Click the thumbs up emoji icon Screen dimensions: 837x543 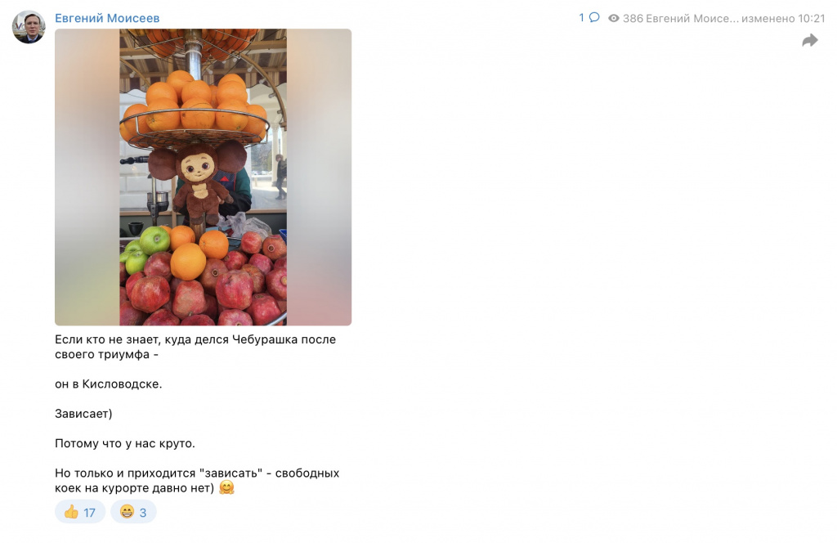click(71, 512)
